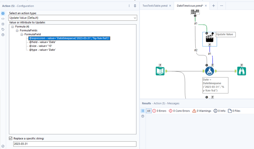Pin the configuration panel
Image resolution: width=254 pixels, height=149 pixels.
135,6
